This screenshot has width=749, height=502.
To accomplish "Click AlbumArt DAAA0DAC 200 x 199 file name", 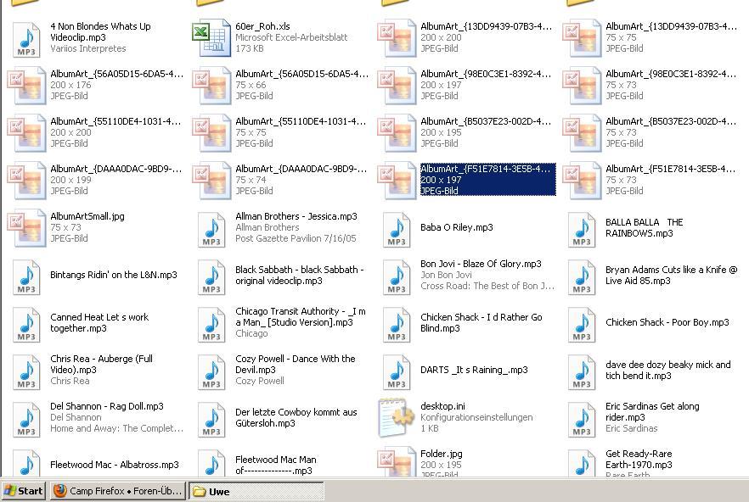I will pos(116,169).
